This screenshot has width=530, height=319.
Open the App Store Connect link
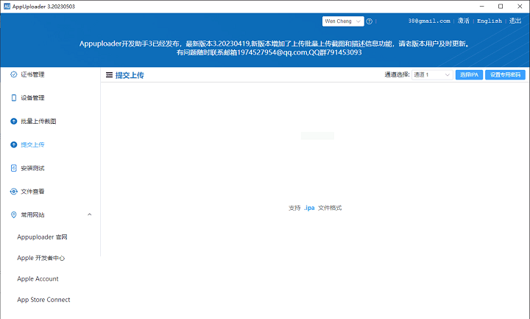(43, 300)
